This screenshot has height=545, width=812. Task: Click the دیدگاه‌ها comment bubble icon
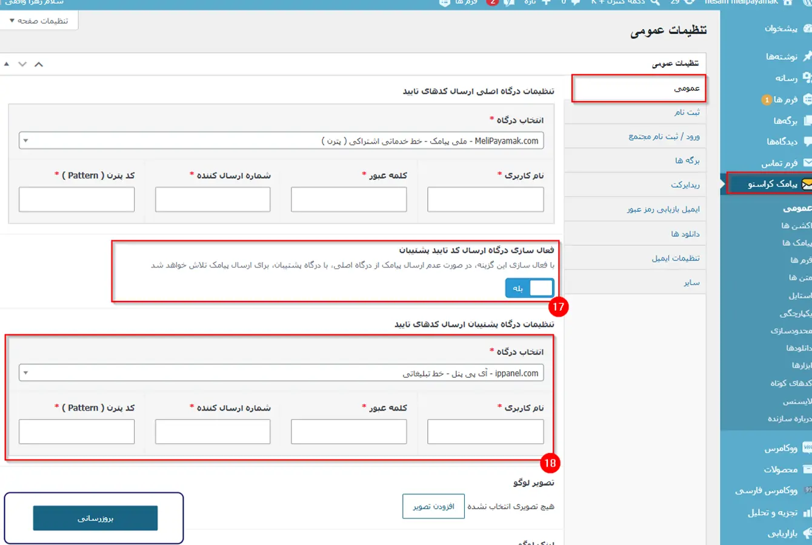tap(807, 141)
